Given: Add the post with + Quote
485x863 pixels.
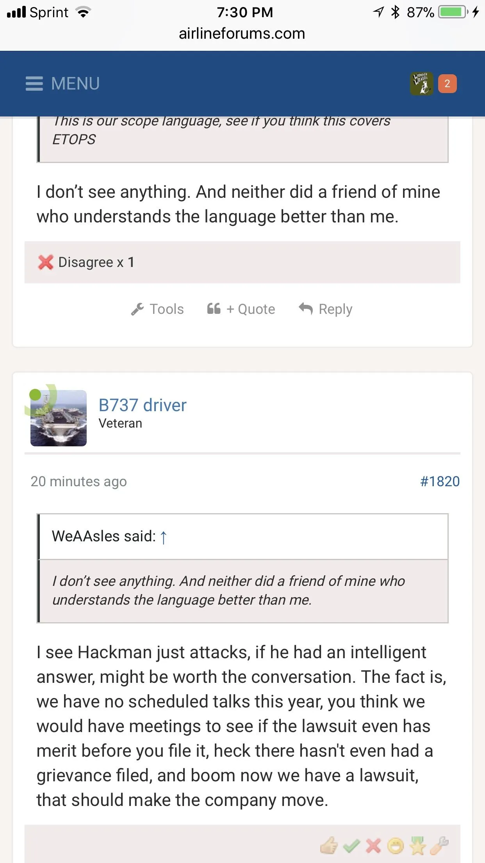Looking at the screenshot, I should click(241, 309).
